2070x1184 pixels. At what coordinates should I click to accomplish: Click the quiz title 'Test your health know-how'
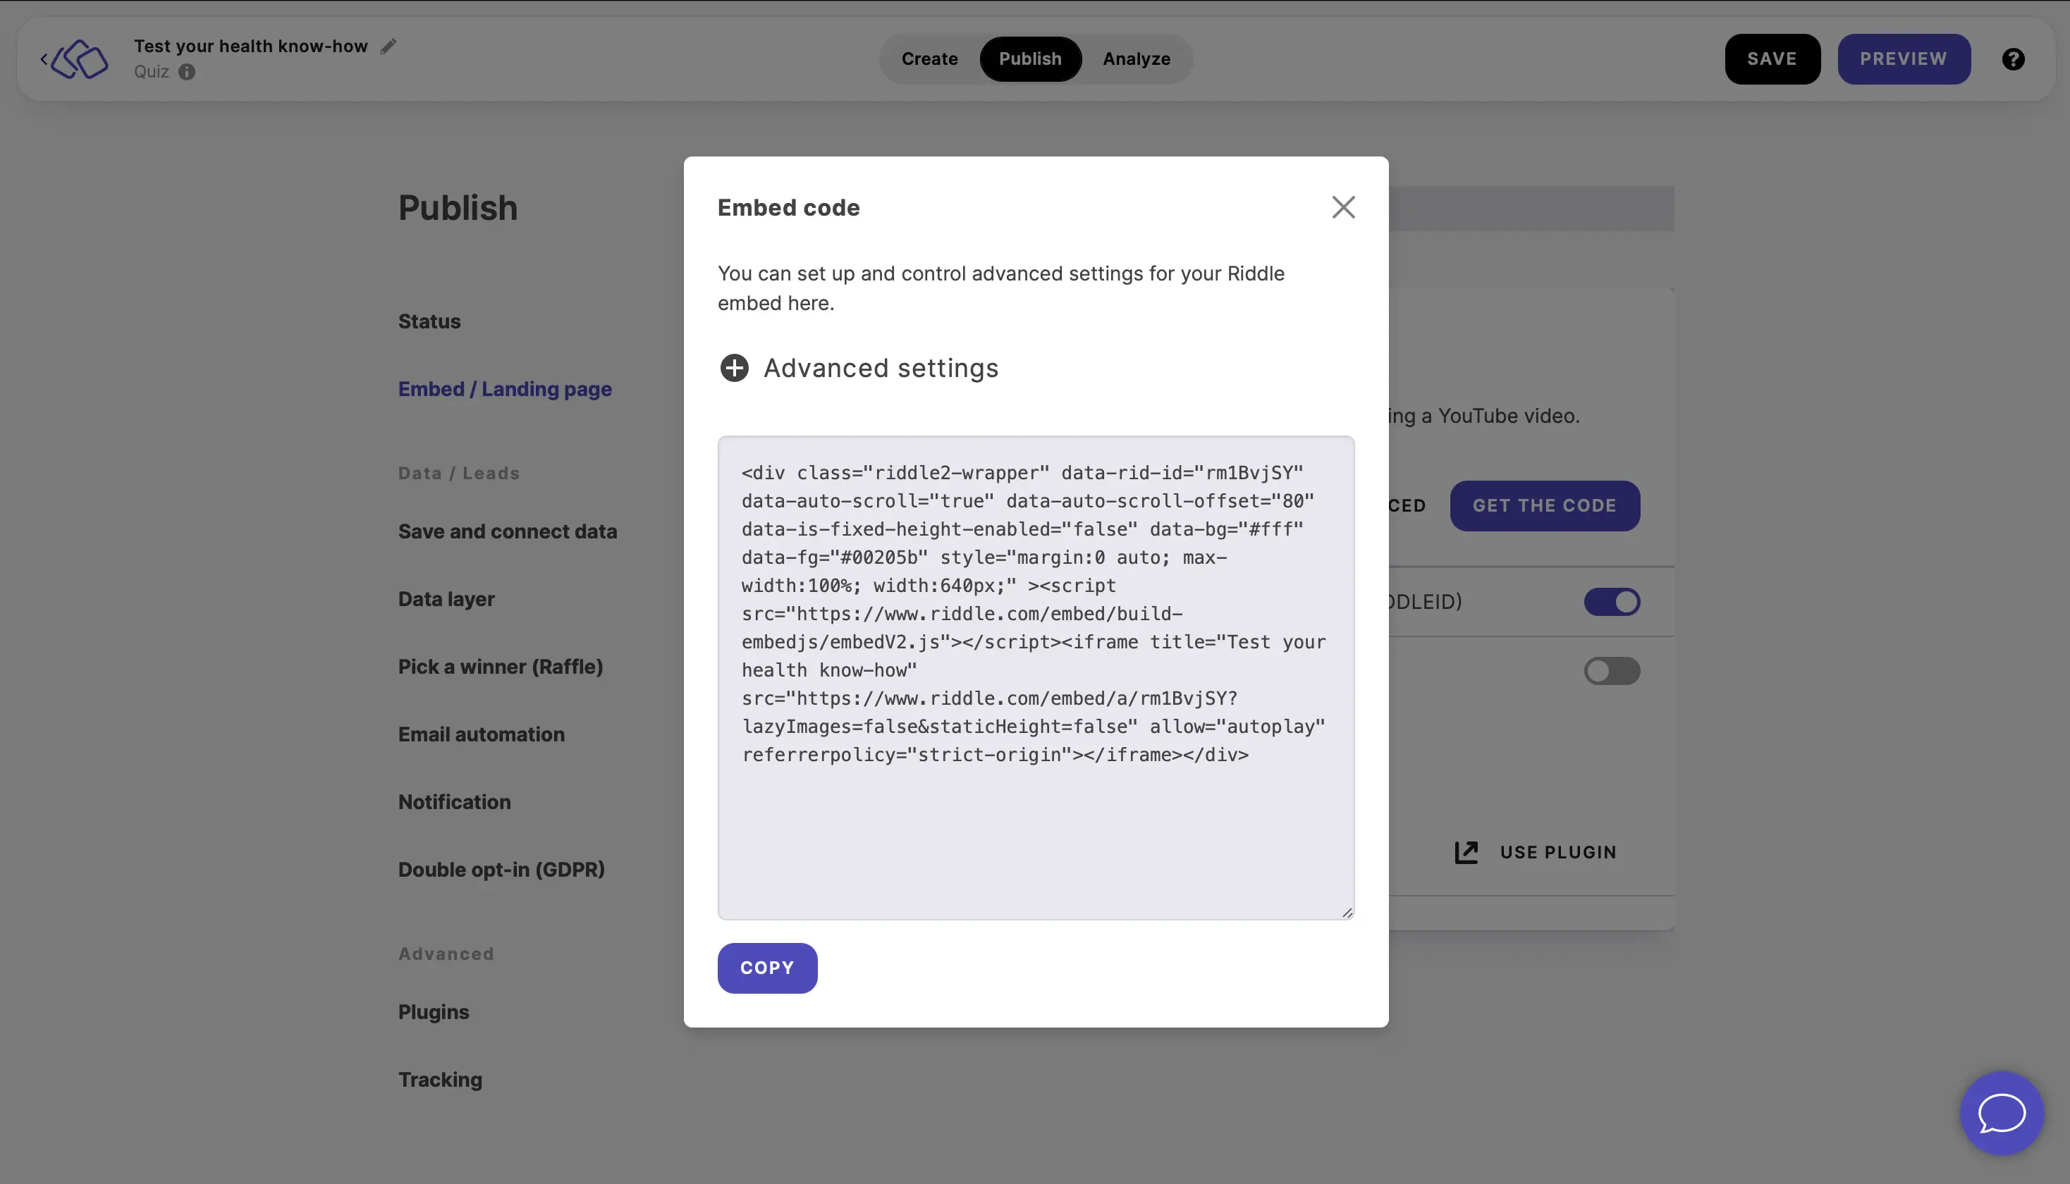(250, 47)
